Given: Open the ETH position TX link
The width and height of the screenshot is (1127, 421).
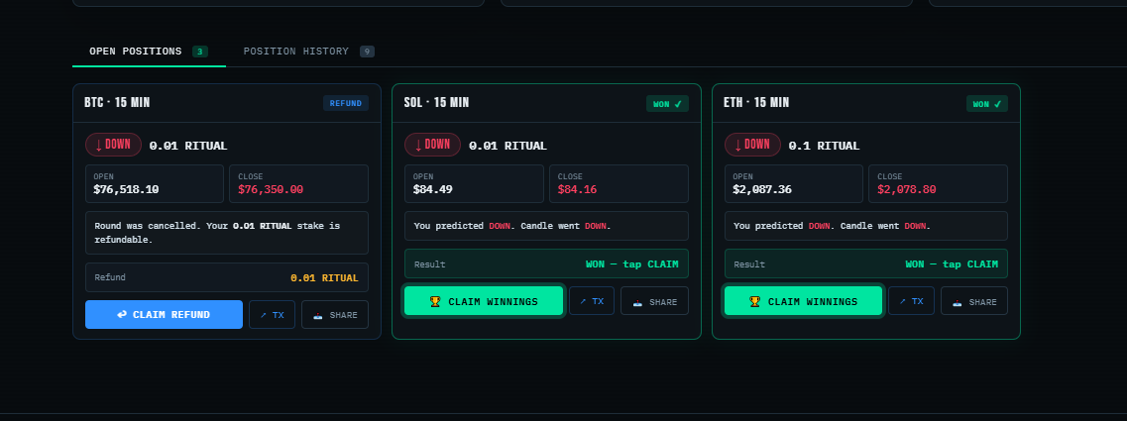Looking at the screenshot, I should (911, 301).
